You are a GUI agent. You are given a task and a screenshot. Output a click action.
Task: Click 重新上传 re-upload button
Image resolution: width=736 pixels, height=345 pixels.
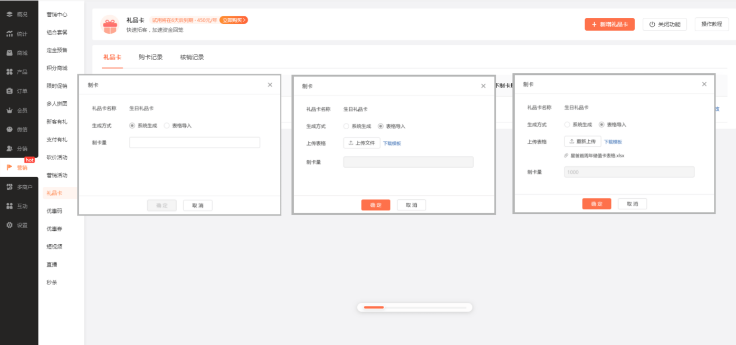[x=582, y=141]
